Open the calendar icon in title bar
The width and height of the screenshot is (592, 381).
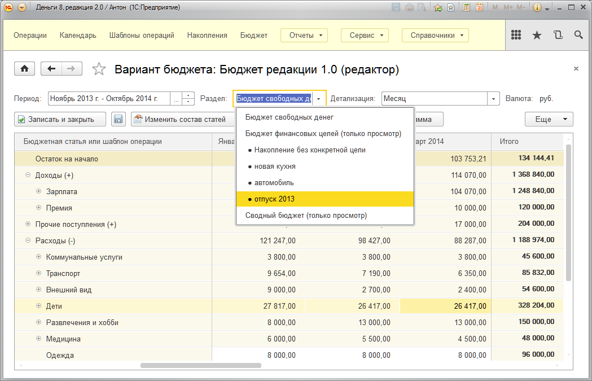pos(479,7)
